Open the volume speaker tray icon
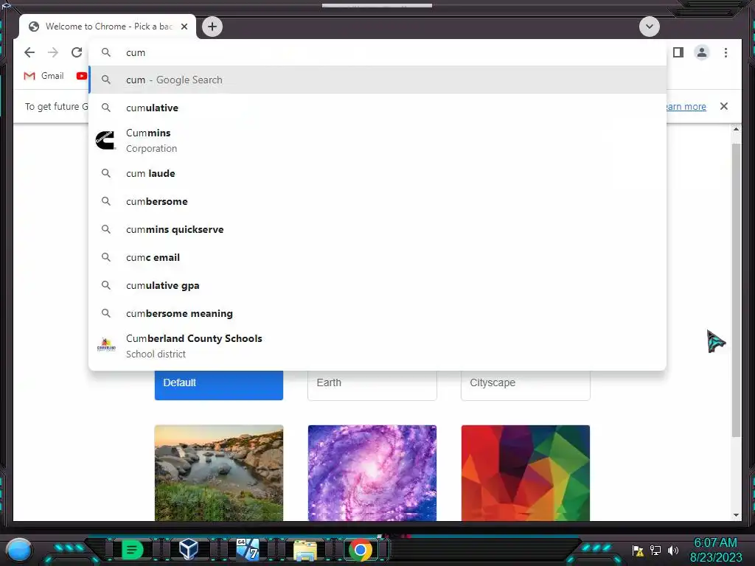This screenshot has height=566, width=755. pyautogui.click(x=672, y=550)
